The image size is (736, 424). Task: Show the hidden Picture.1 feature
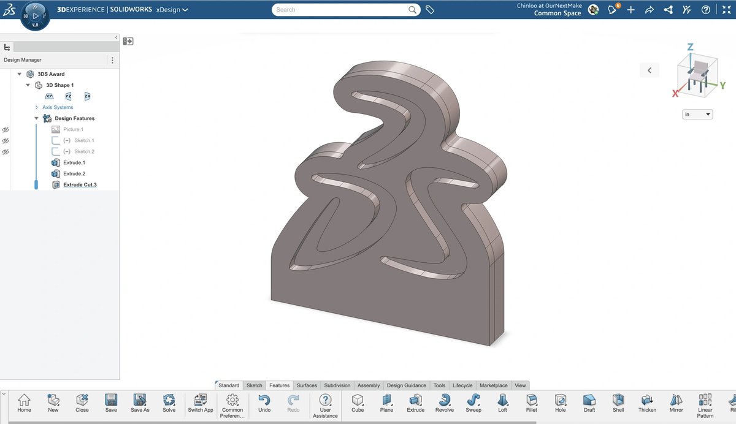point(6,130)
